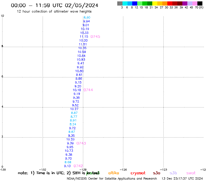Click the purple swatch in the legend bar
Screen dimensions: 206x181
point(185,3)
